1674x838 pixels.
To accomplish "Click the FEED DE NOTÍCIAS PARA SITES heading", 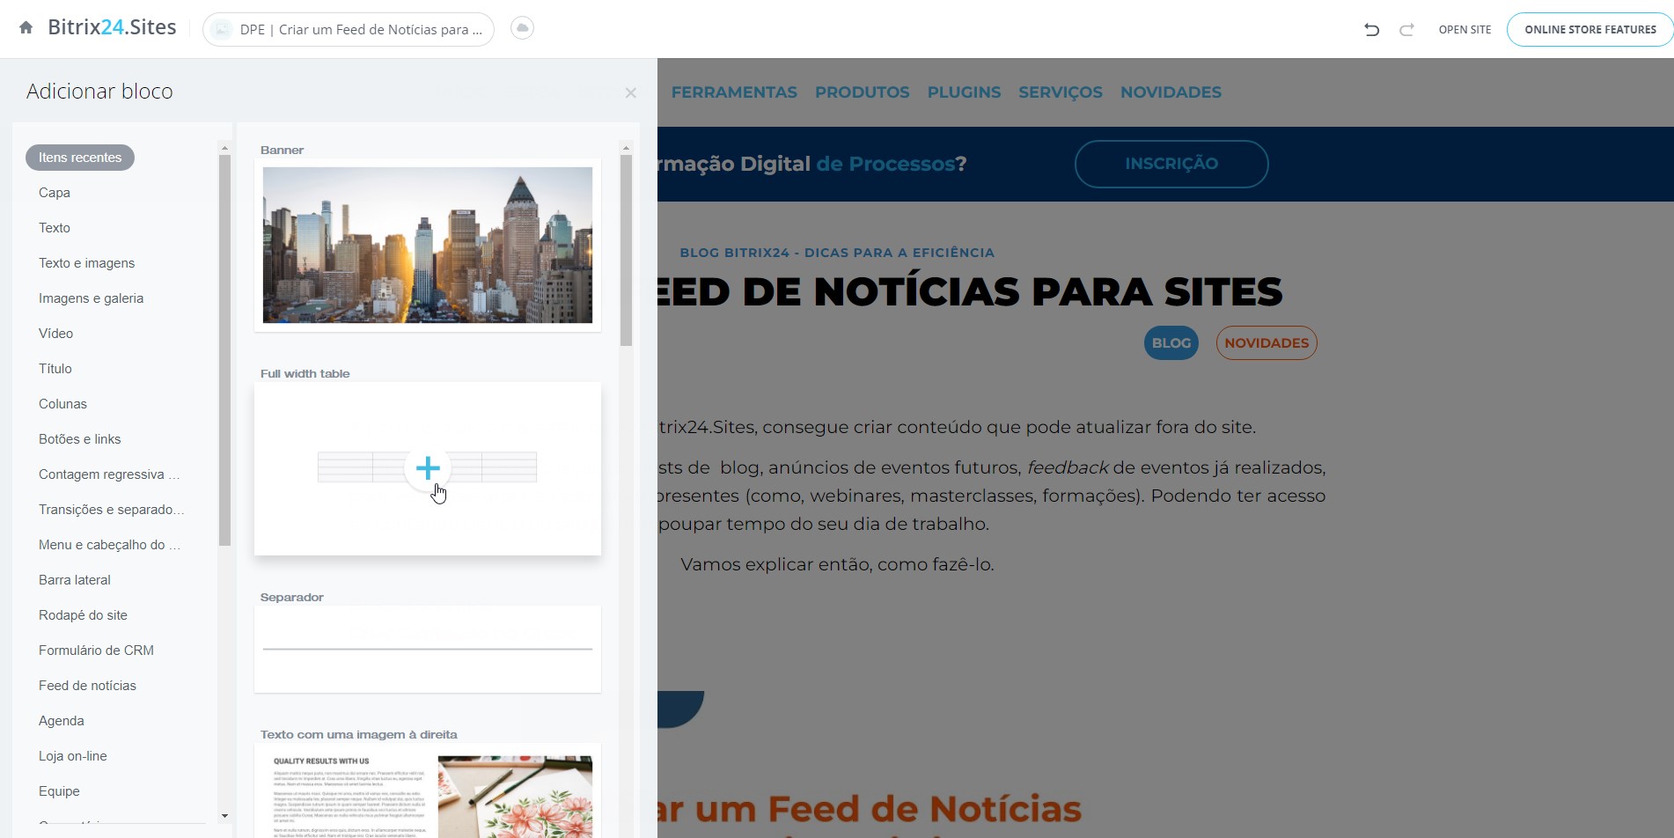I will [970, 292].
